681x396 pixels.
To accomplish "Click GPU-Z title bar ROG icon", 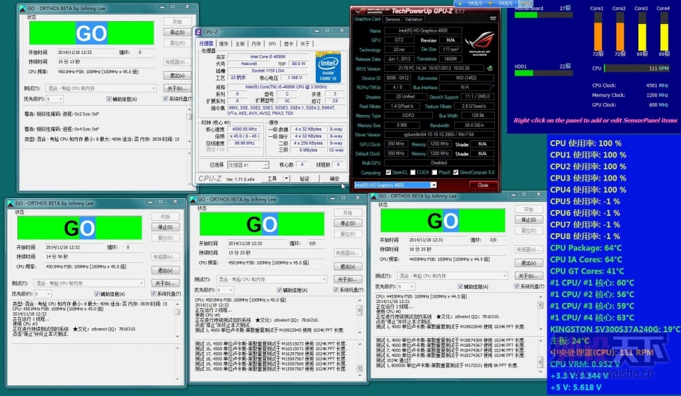I will point(360,11).
